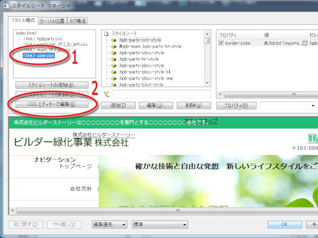Select index.html in the file tree
Viewport: 318px width, 238px height.
(x=26, y=33)
